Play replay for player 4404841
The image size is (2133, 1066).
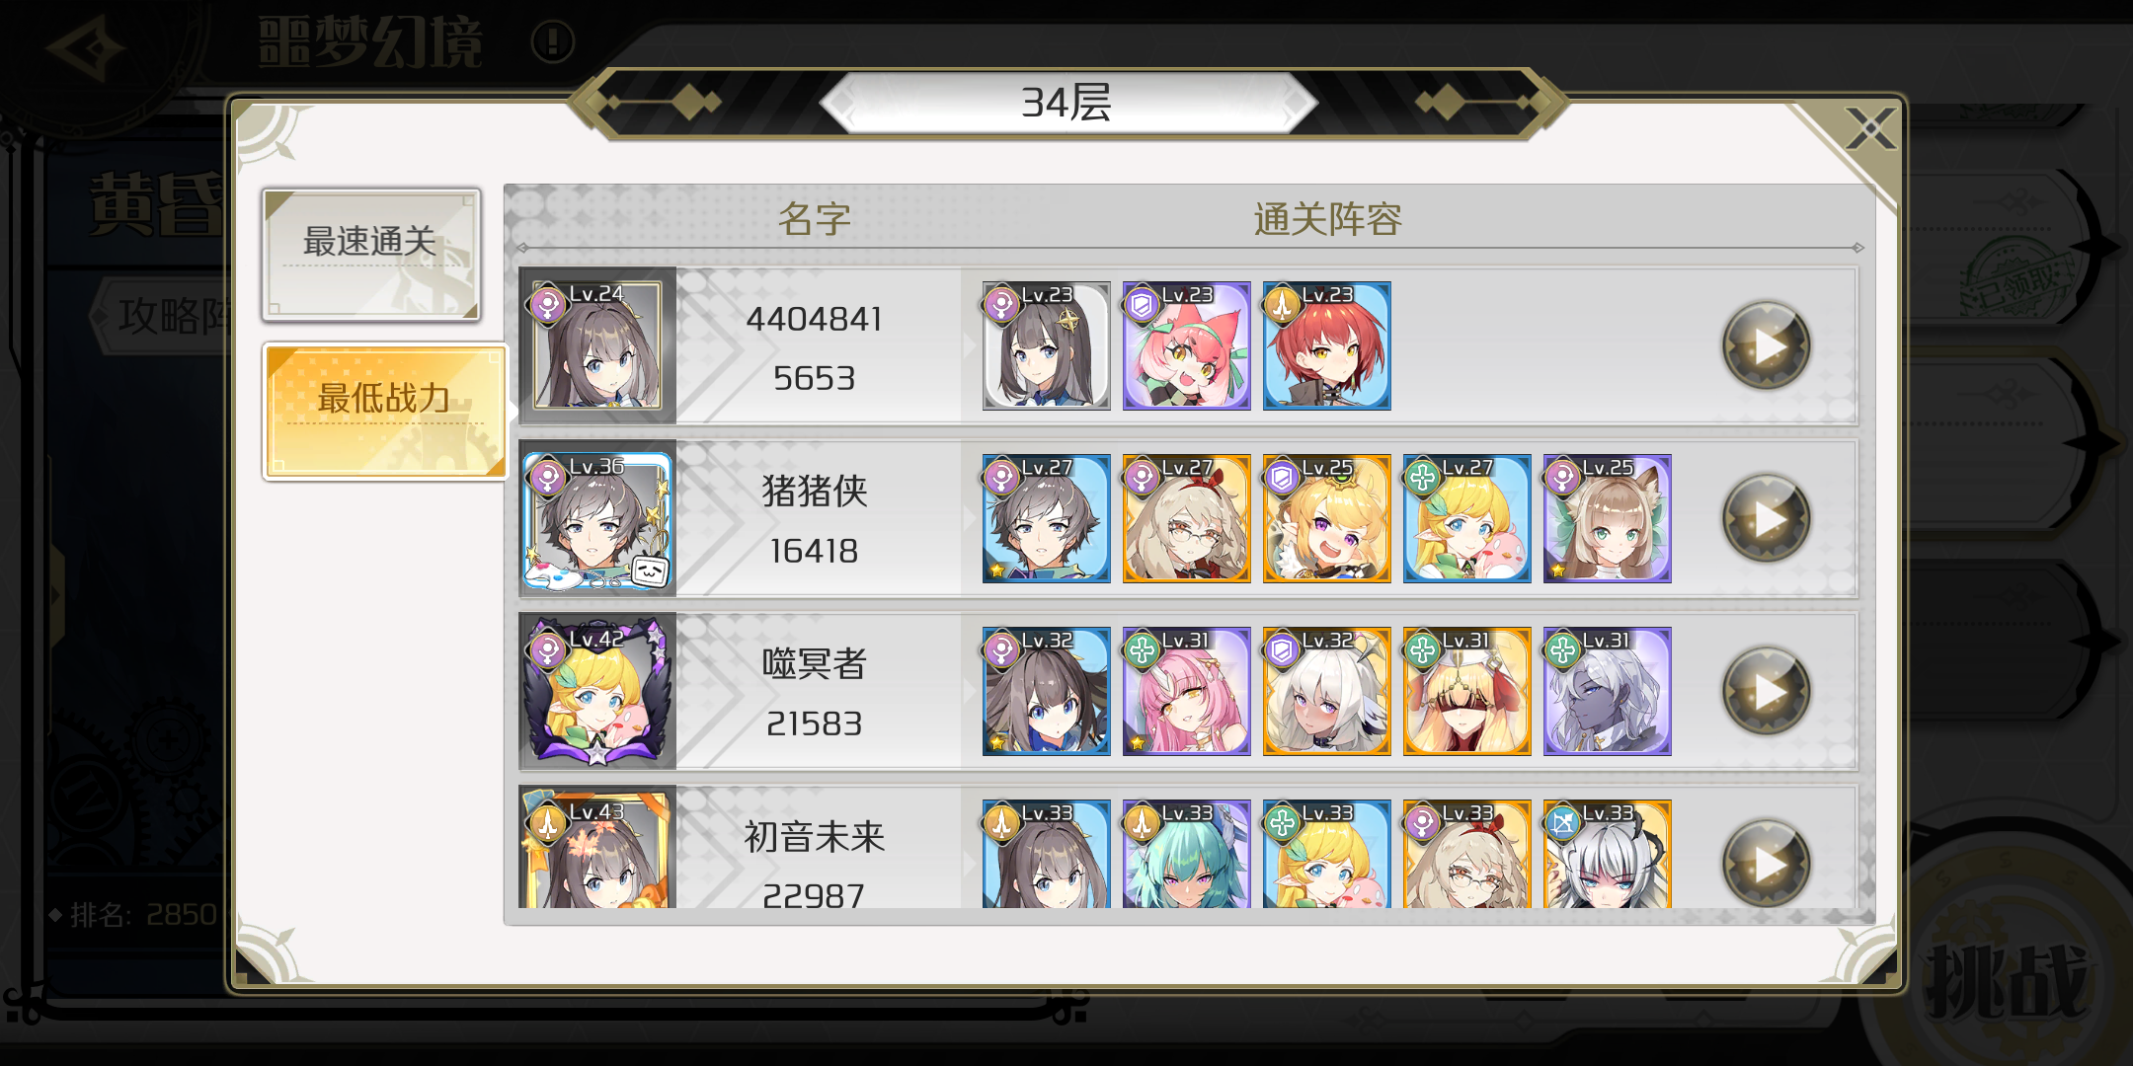[x=1767, y=346]
